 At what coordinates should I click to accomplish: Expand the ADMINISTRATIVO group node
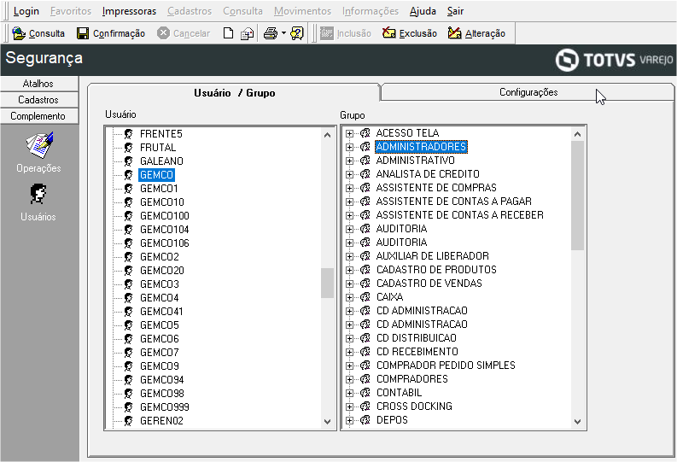[x=349, y=161]
